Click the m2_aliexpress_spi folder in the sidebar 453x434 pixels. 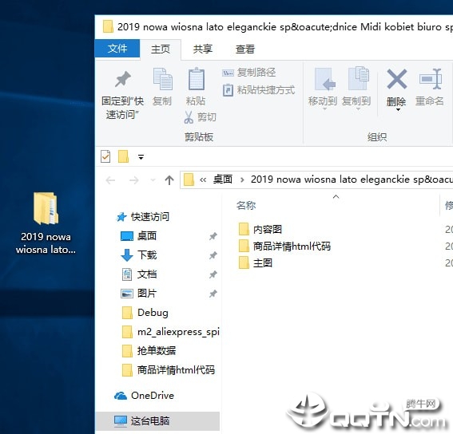coord(170,332)
